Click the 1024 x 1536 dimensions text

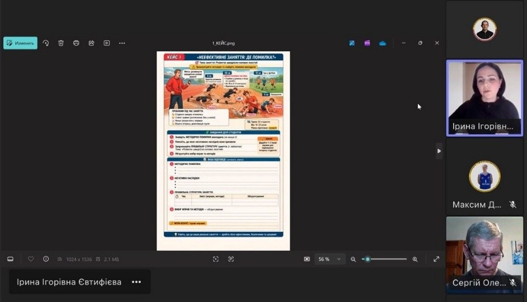79,259
